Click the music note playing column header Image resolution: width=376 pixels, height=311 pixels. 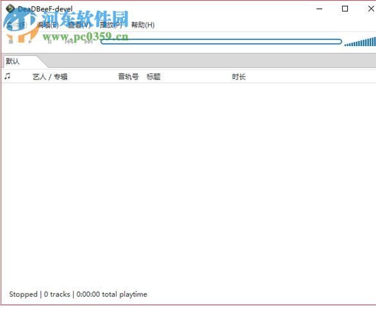click(8, 76)
